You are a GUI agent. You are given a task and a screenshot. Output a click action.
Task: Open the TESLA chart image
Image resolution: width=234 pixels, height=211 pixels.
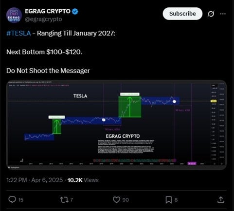click(116, 125)
